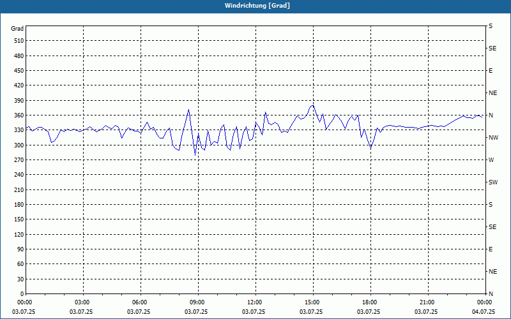Select the 09:00 time label
Screen dimensions: 511x319
[x=197, y=302]
